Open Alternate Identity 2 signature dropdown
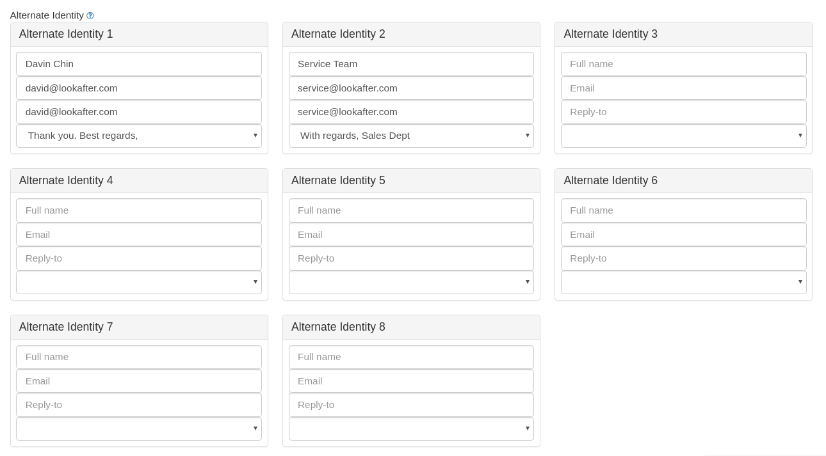This screenshot has width=826, height=456. 411,136
